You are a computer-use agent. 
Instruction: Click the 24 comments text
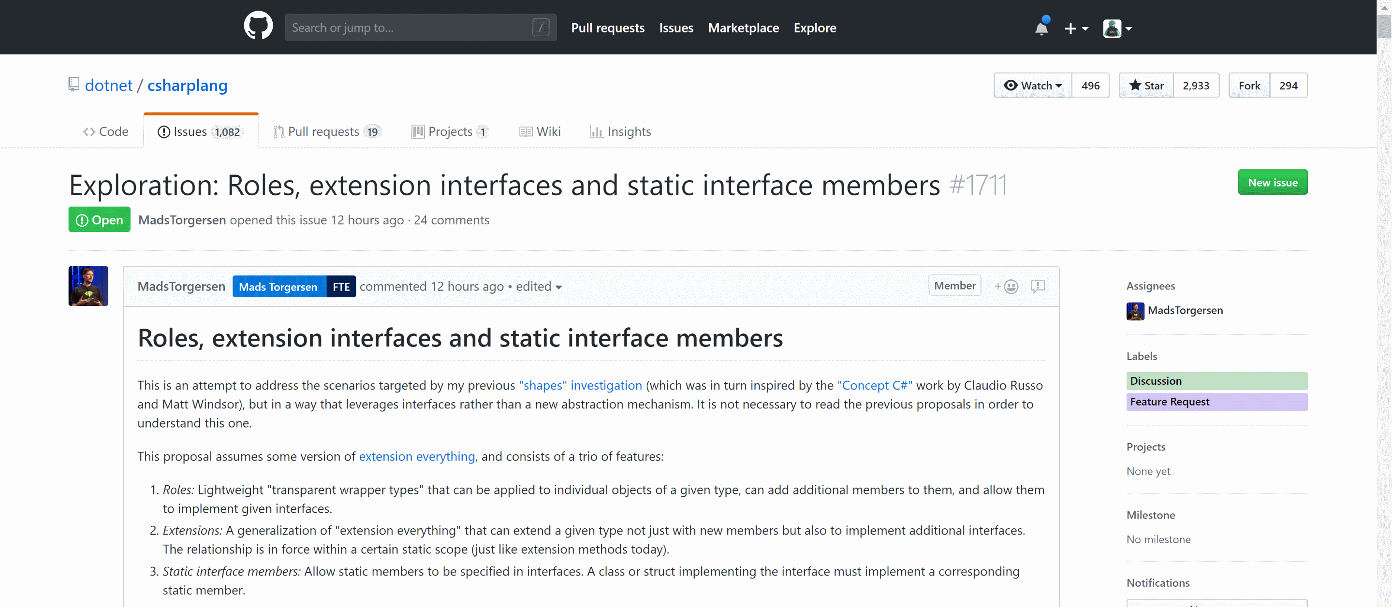click(x=451, y=220)
